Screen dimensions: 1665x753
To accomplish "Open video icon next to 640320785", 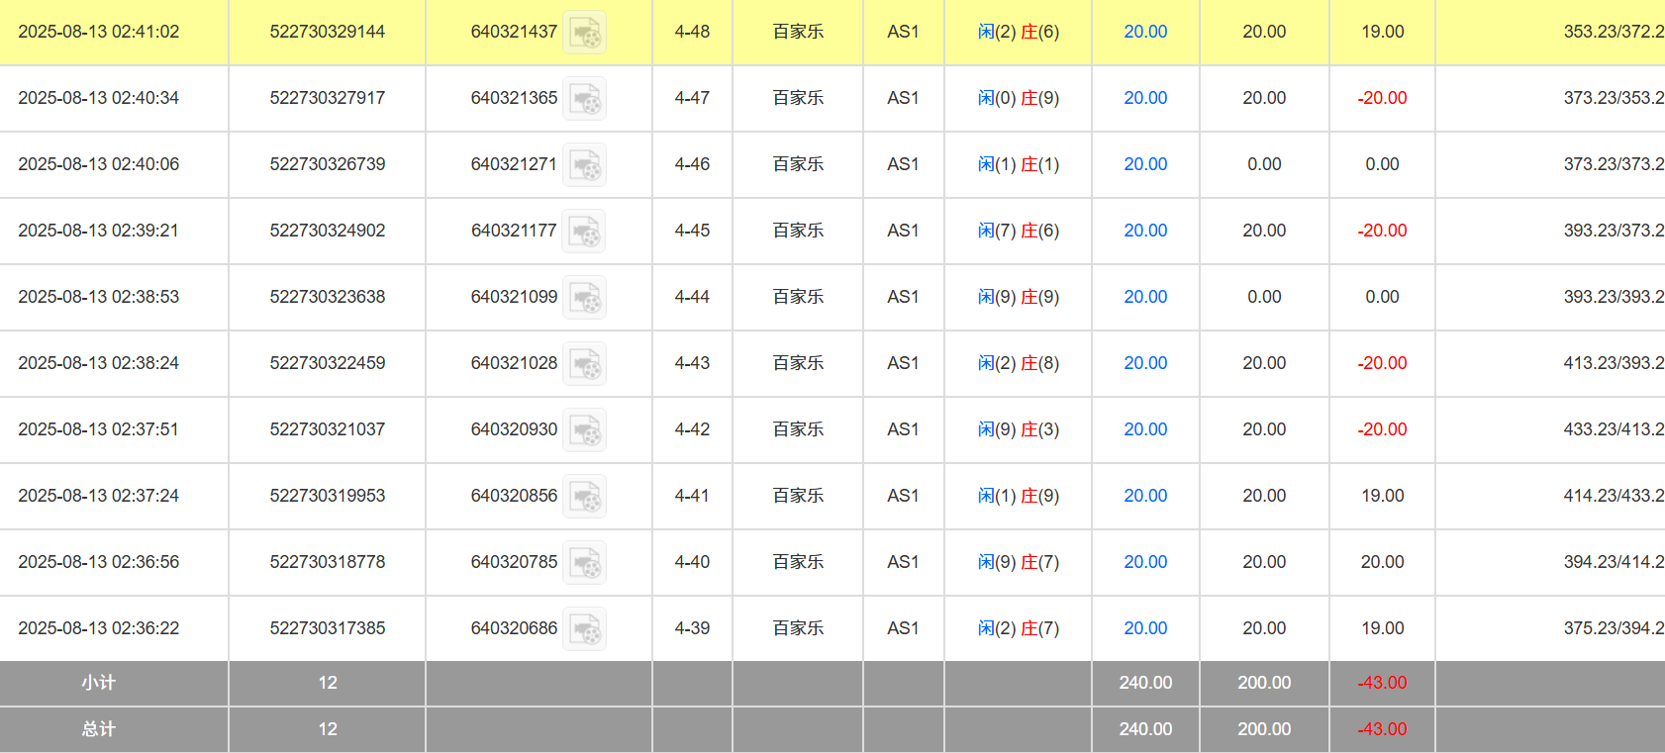I will tap(584, 563).
